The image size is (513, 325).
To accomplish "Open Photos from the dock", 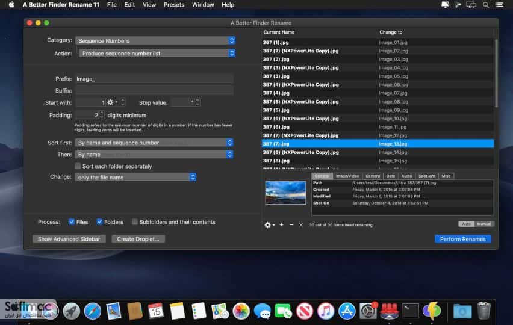I will (241, 311).
